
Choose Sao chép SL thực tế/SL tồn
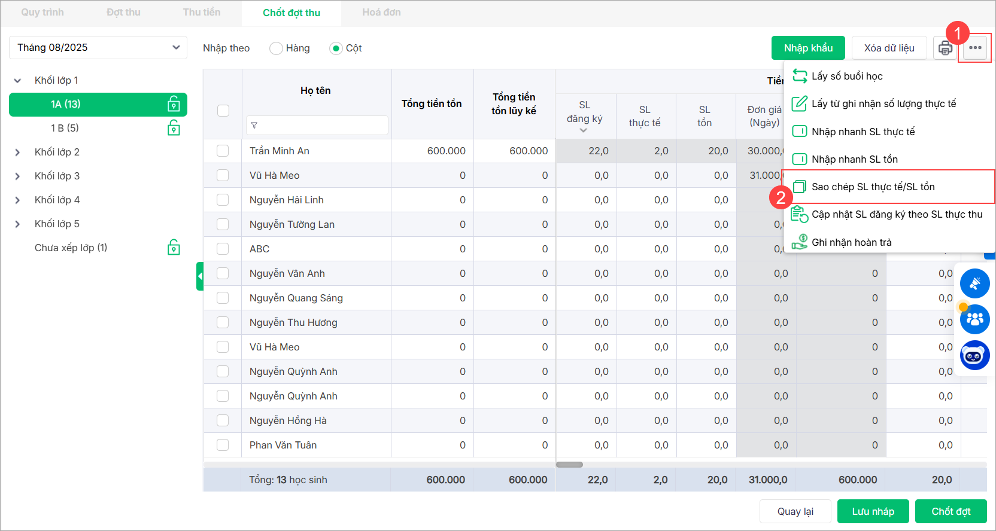point(873,187)
